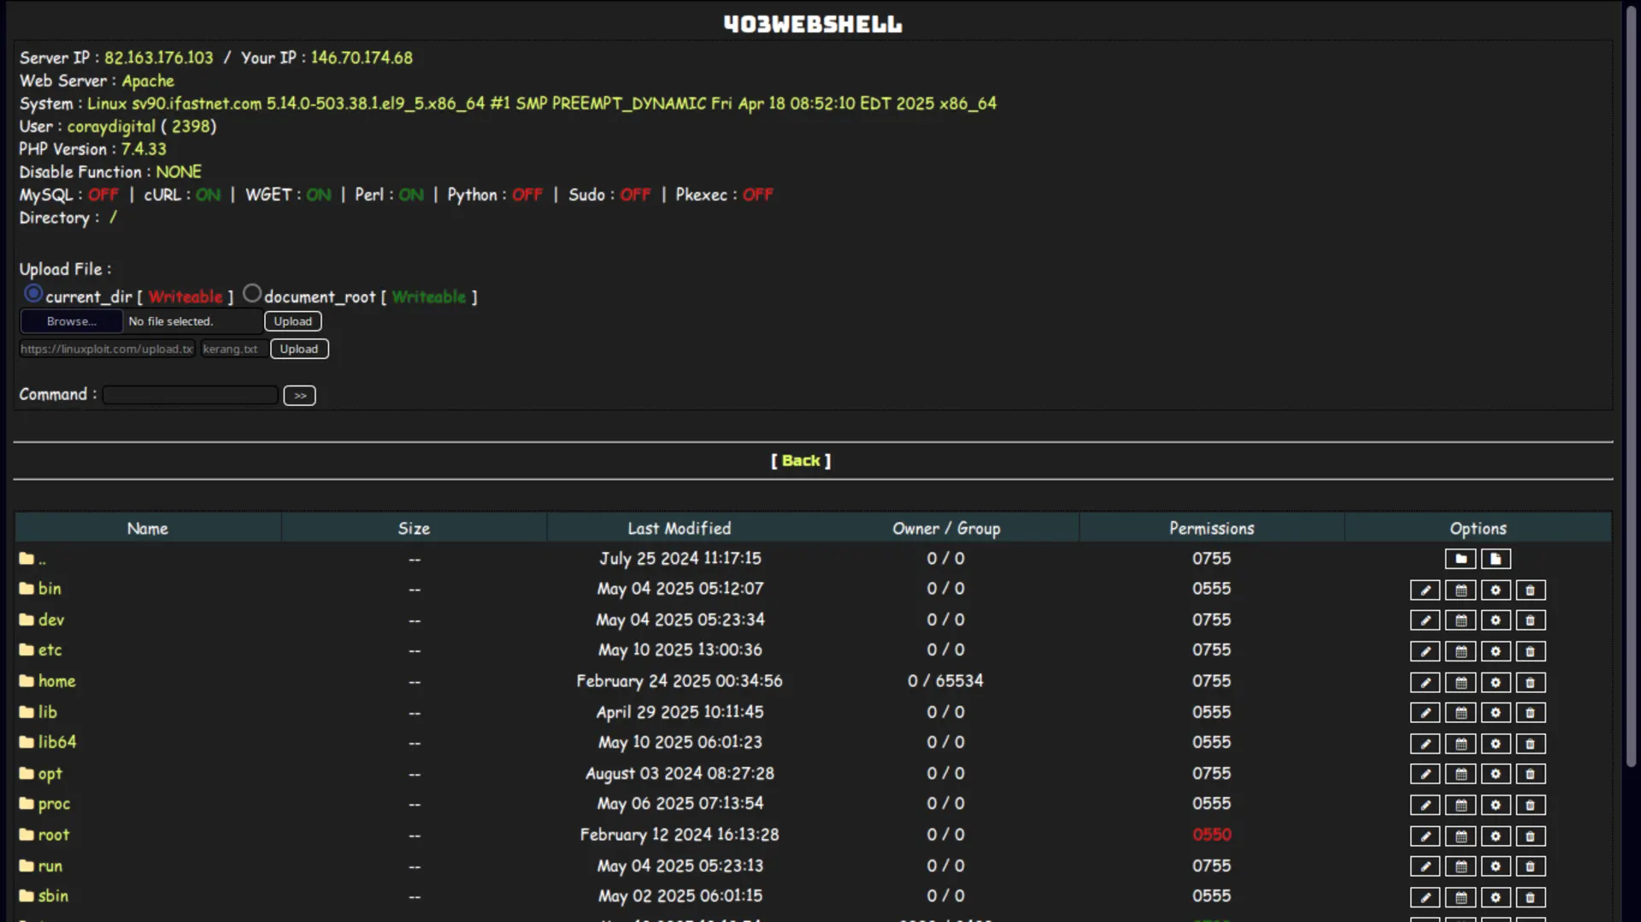The height and width of the screenshot is (922, 1641).
Task: Click the pencil icon in the sbin row
Action: (x=1425, y=897)
